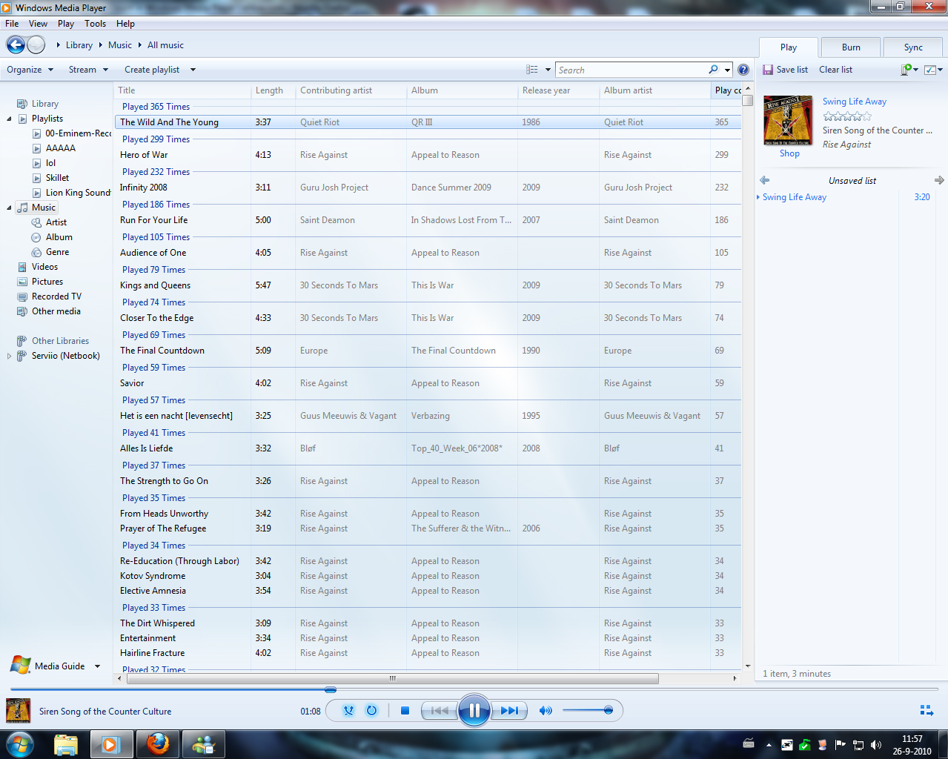Viewport: 948px width, 759px height.
Task: Toggle repeat playback
Action: pyautogui.click(x=371, y=711)
